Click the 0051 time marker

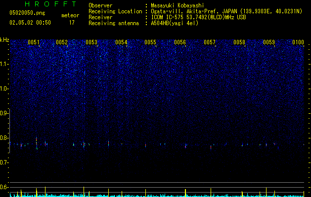(34, 42)
